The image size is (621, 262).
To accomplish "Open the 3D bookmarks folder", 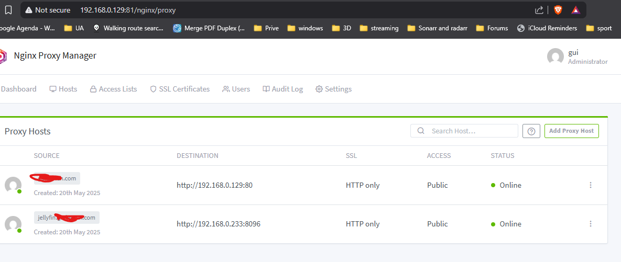I will click(341, 28).
